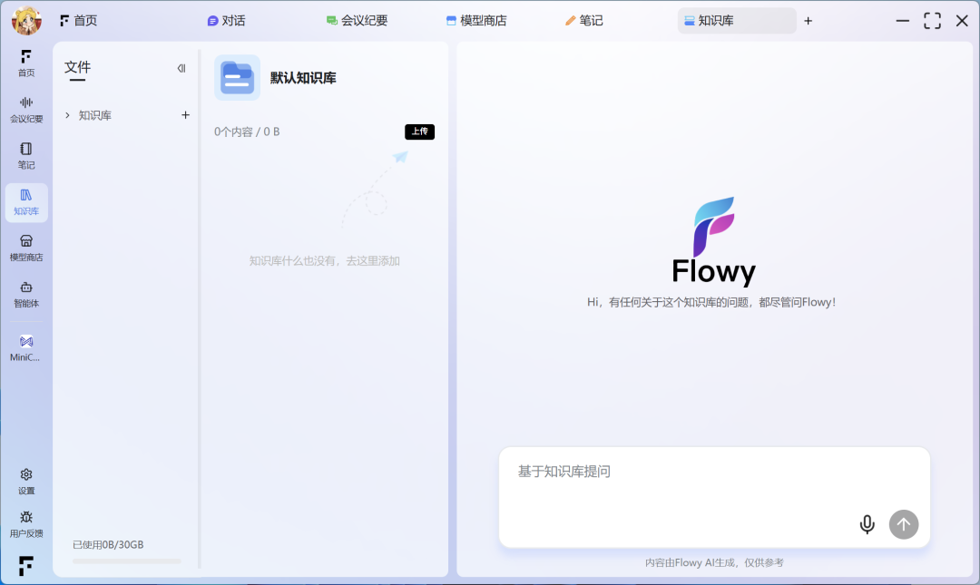Click 用户反馈 bug icon
The height and width of the screenshot is (585, 980).
click(26, 523)
